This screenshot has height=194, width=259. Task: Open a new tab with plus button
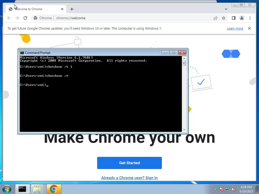(72, 9)
